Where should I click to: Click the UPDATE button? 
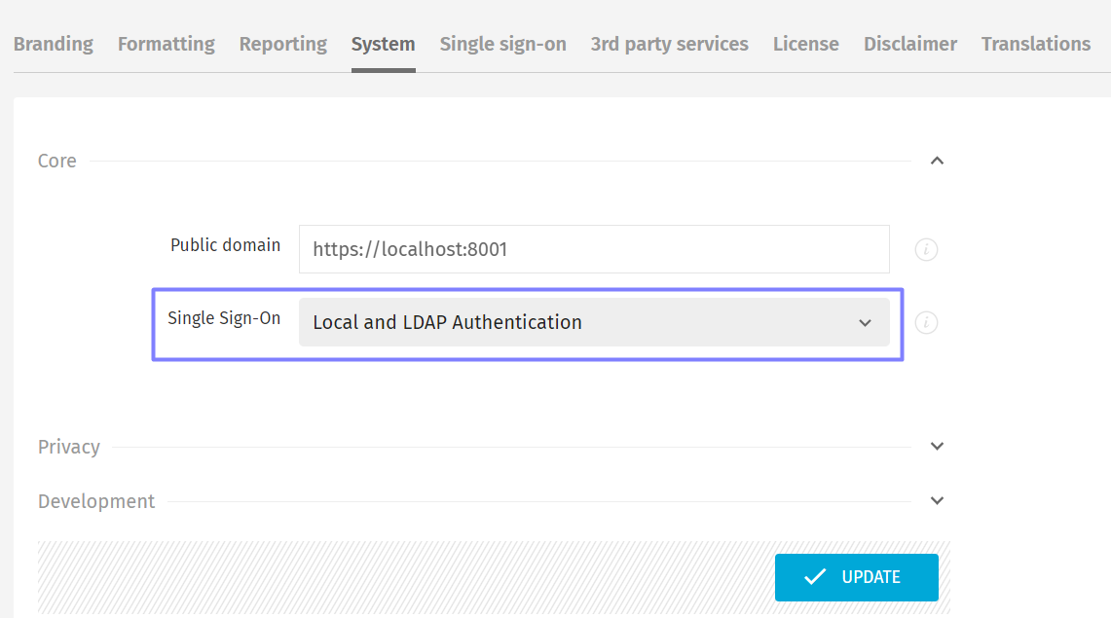point(857,577)
